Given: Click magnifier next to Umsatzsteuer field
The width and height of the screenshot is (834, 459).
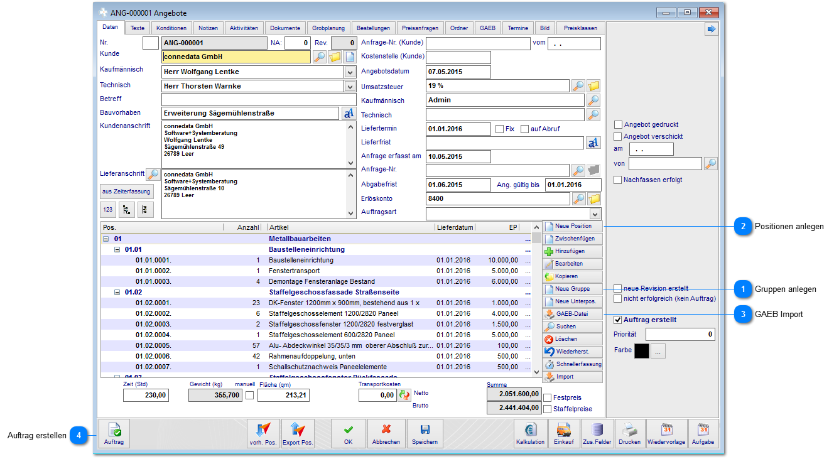Looking at the screenshot, I should [x=578, y=86].
